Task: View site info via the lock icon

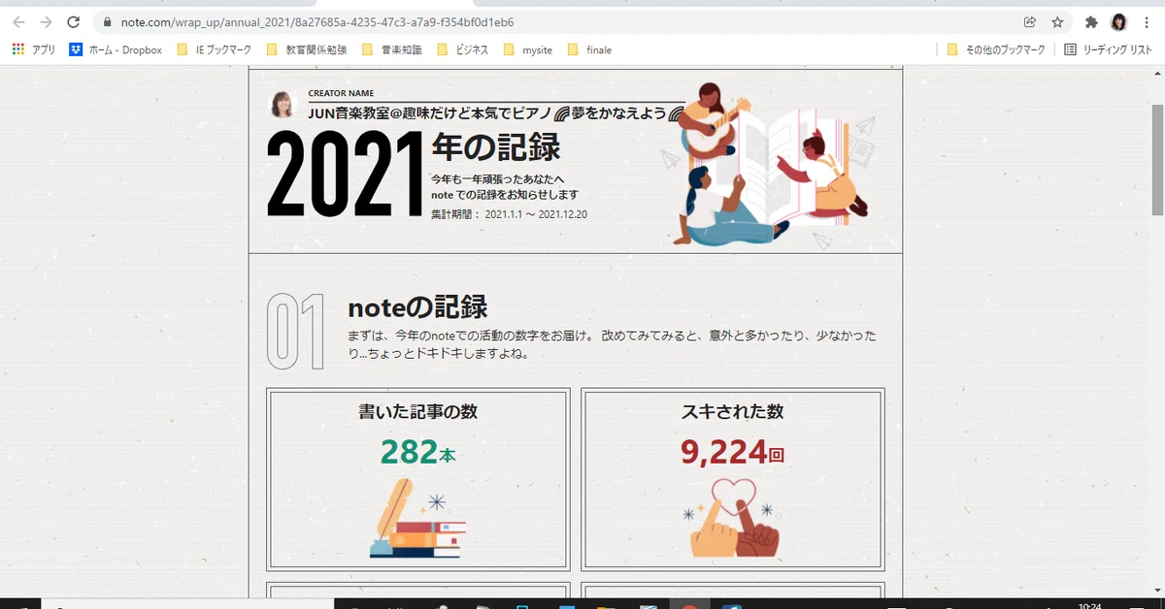Action: (x=107, y=22)
